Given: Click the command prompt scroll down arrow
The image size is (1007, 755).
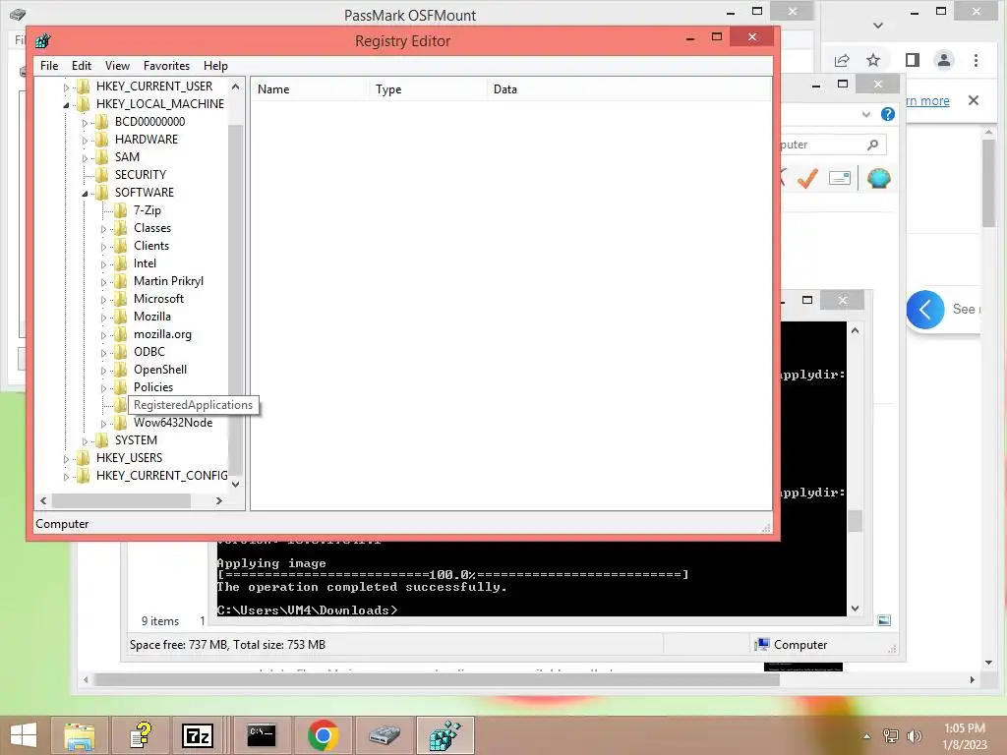Looking at the screenshot, I should point(855,608).
